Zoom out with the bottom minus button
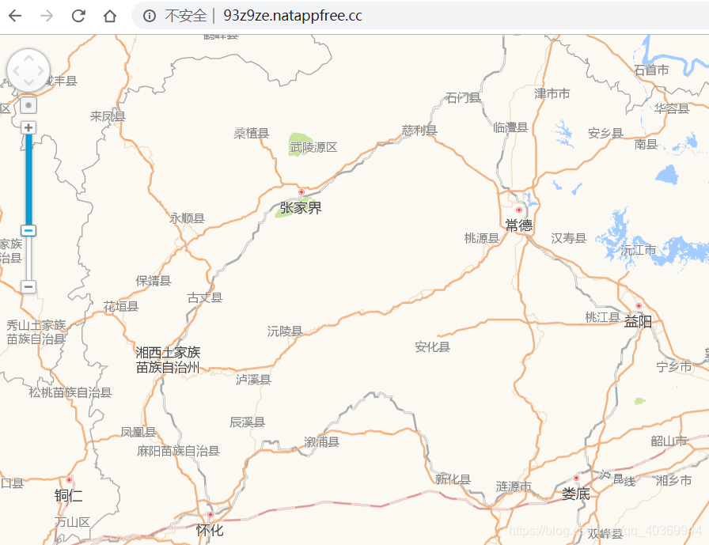The height and width of the screenshot is (545, 709). click(28, 286)
